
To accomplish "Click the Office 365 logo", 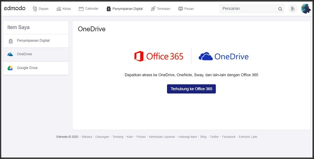I will [159, 56].
